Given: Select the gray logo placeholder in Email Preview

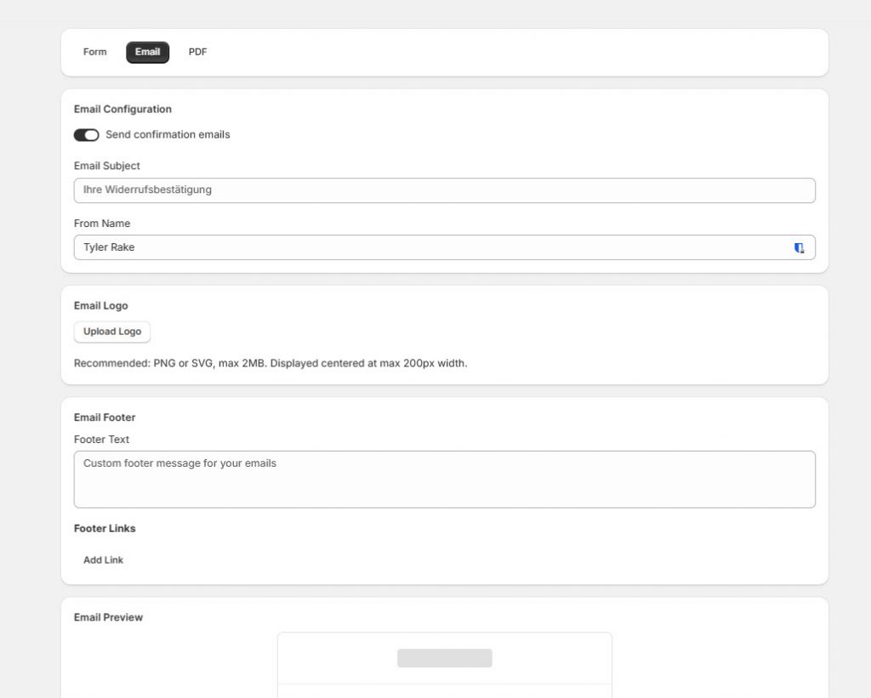Looking at the screenshot, I should (444, 658).
